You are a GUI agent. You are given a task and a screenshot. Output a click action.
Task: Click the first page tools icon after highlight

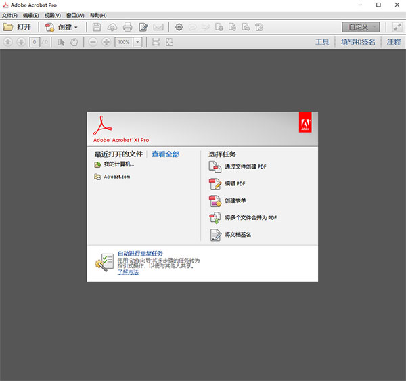[x=219, y=27]
